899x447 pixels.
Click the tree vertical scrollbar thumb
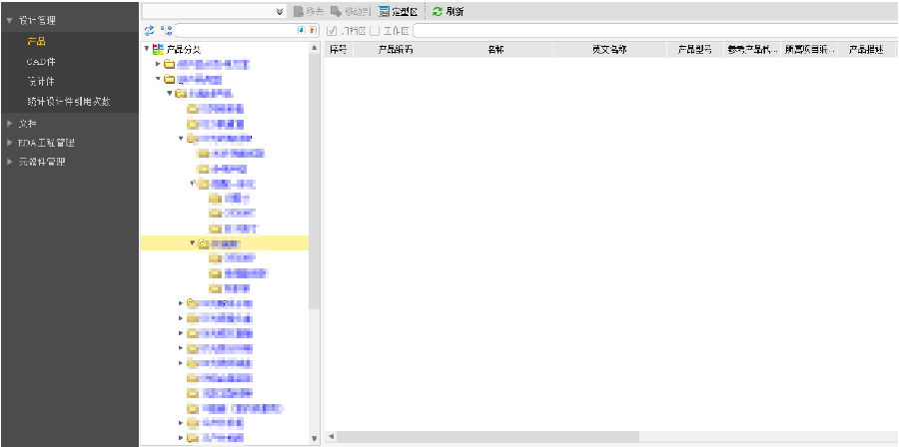click(315, 182)
